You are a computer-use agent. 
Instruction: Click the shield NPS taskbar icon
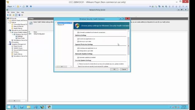coord(49,107)
